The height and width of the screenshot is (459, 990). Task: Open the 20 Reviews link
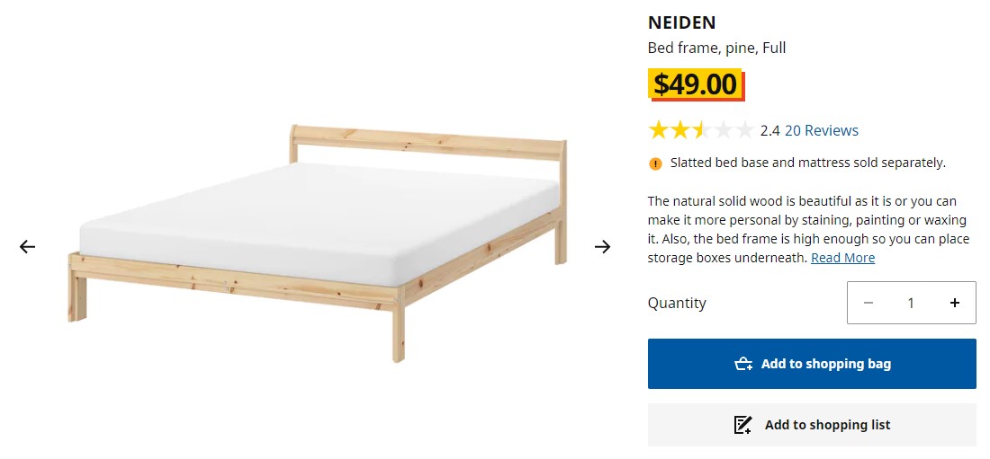[821, 131]
